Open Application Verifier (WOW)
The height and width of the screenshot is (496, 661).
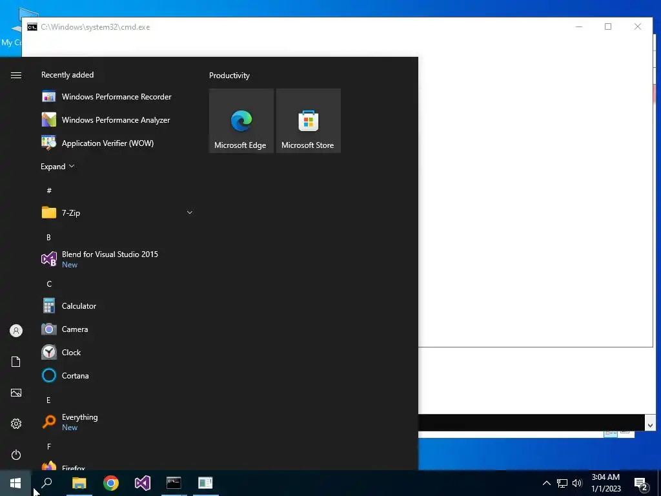pos(117,143)
